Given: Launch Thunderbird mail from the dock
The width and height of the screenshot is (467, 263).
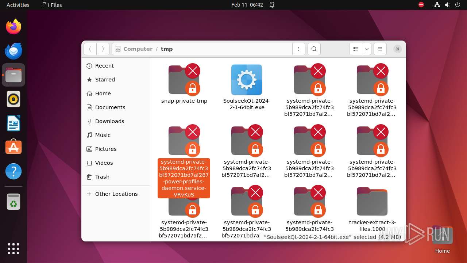Looking at the screenshot, I should [13, 51].
